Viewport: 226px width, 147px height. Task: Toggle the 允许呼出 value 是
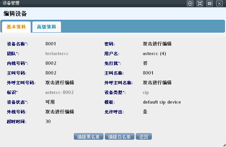pos(145,112)
